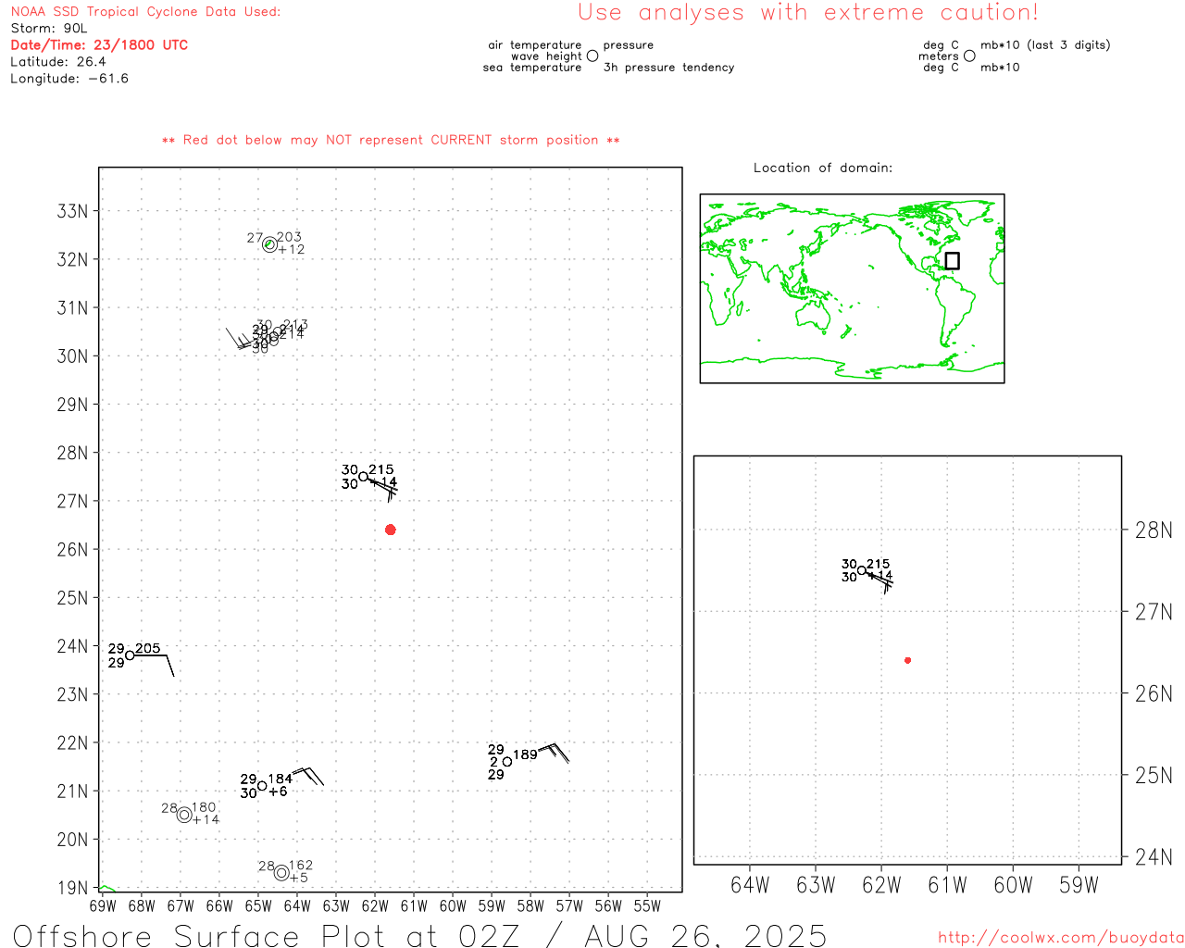Click the 'sea temperature' legend label

click(532, 68)
